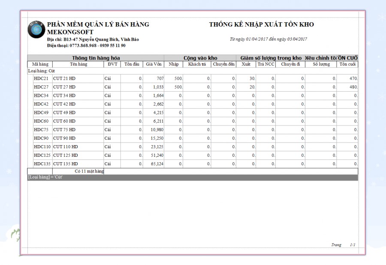Click cost value 51,240

[x=157, y=155]
